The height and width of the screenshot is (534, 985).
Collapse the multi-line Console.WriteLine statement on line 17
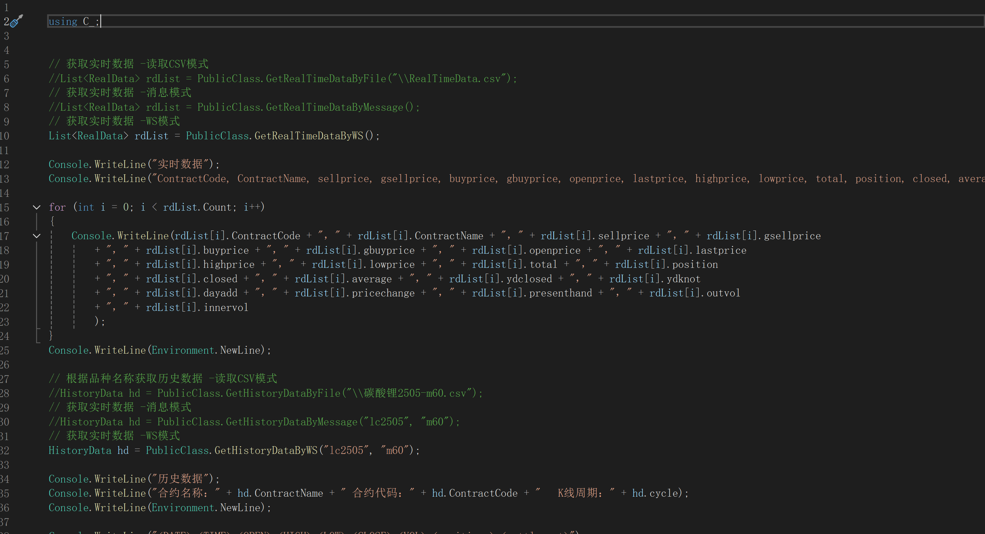pyautogui.click(x=37, y=236)
